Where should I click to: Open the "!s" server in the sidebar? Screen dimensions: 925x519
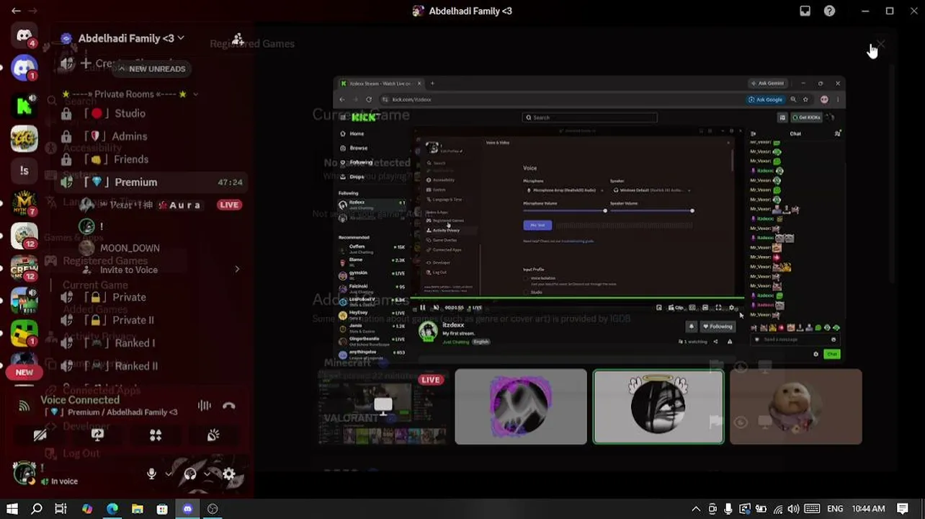tap(24, 170)
